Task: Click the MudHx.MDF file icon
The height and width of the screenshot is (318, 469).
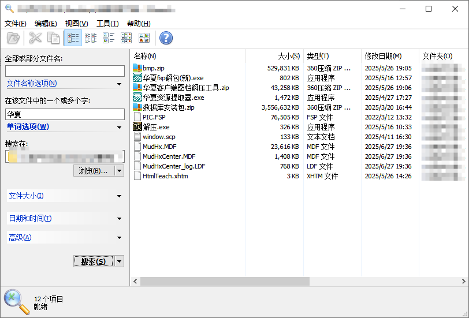Action: 137,147
